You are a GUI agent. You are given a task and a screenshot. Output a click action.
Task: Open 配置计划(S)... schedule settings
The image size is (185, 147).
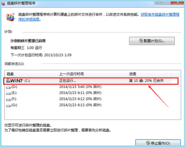click(152, 41)
